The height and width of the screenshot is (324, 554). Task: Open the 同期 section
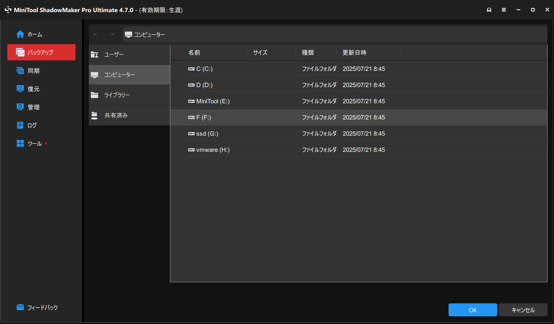point(41,70)
